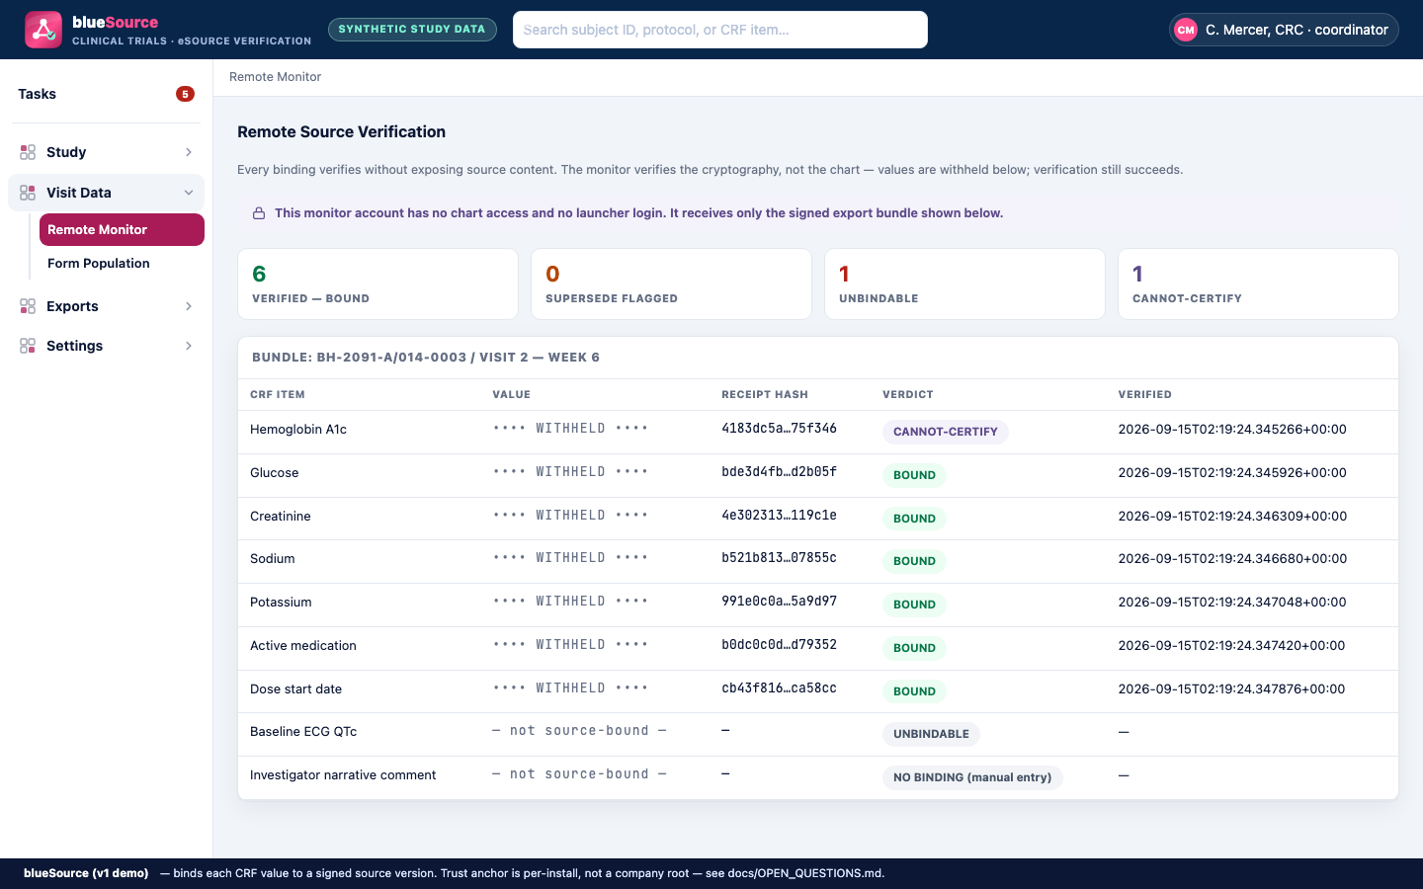Select the Unbindable summary card
The height and width of the screenshot is (889, 1423).
point(964,284)
